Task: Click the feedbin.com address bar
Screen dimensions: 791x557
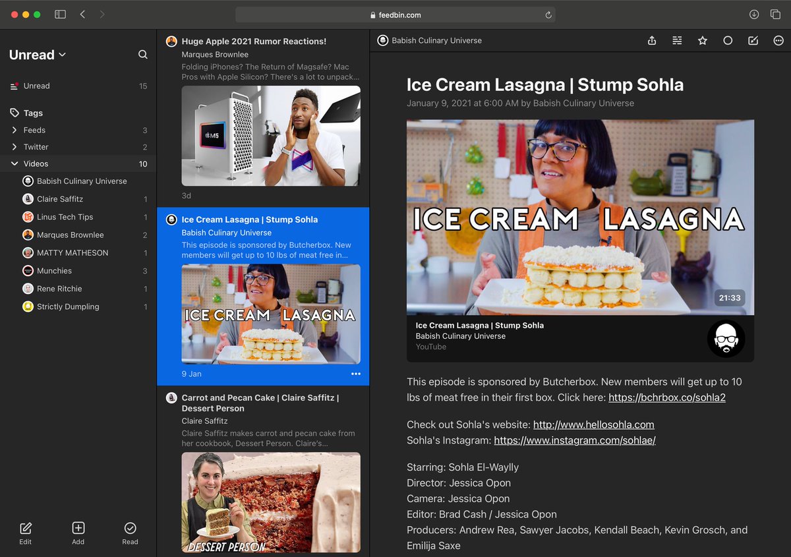Action: point(395,15)
